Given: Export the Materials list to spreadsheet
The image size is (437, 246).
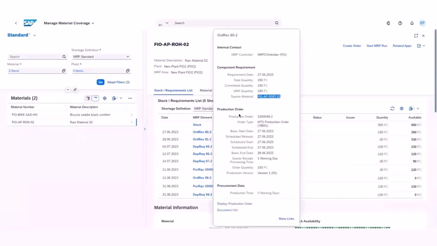Looking at the screenshot, I should pos(114,98).
